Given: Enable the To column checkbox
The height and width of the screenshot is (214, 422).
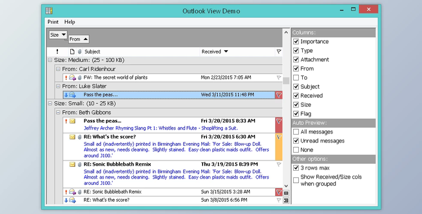Looking at the screenshot, I should pos(296,78).
